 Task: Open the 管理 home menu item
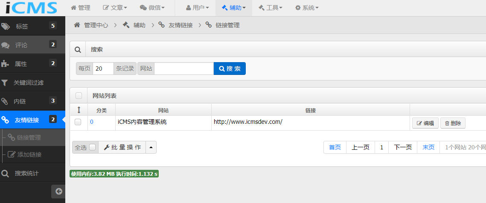81,8
